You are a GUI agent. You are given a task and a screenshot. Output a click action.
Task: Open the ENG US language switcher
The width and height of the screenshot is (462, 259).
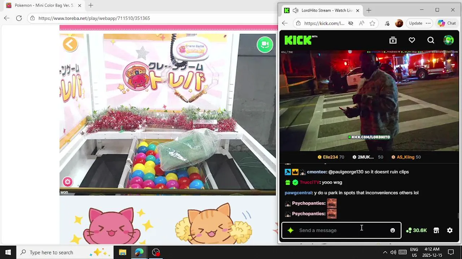tap(414, 252)
